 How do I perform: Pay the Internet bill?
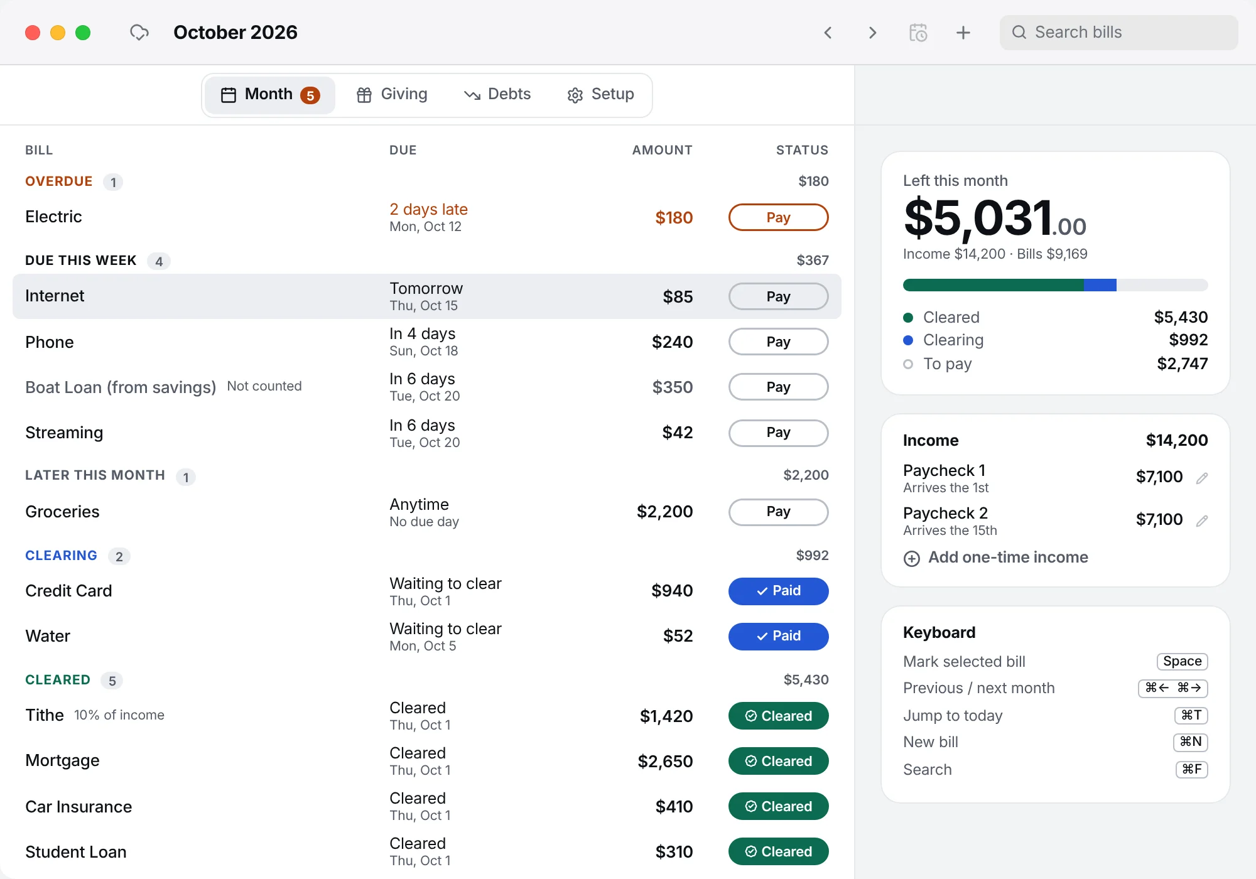click(778, 296)
